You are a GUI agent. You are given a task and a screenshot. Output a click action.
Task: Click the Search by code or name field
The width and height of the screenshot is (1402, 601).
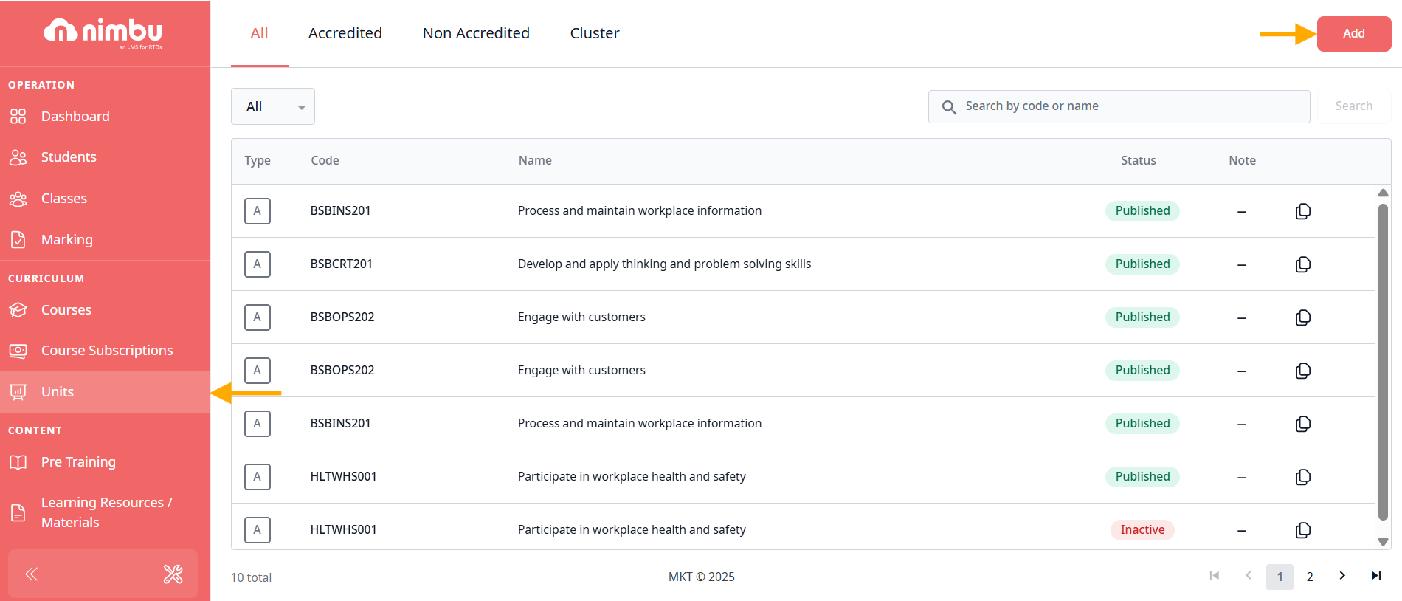click(1129, 106)
